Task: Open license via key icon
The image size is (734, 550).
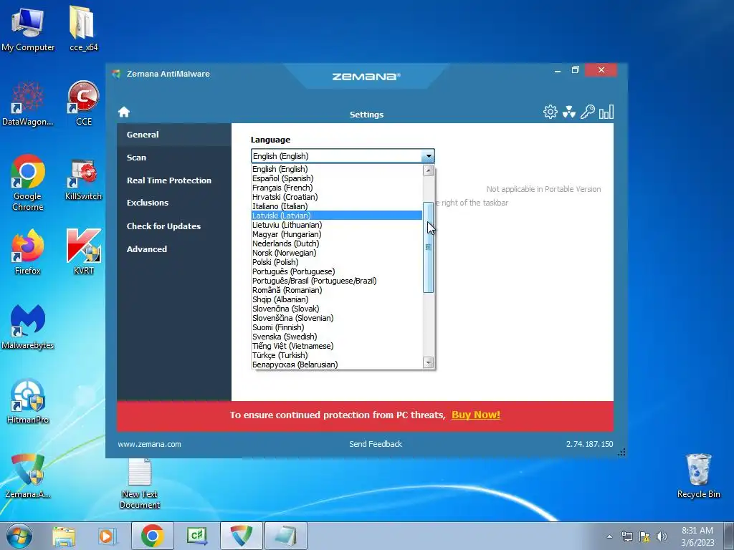Action: point(588,112)
